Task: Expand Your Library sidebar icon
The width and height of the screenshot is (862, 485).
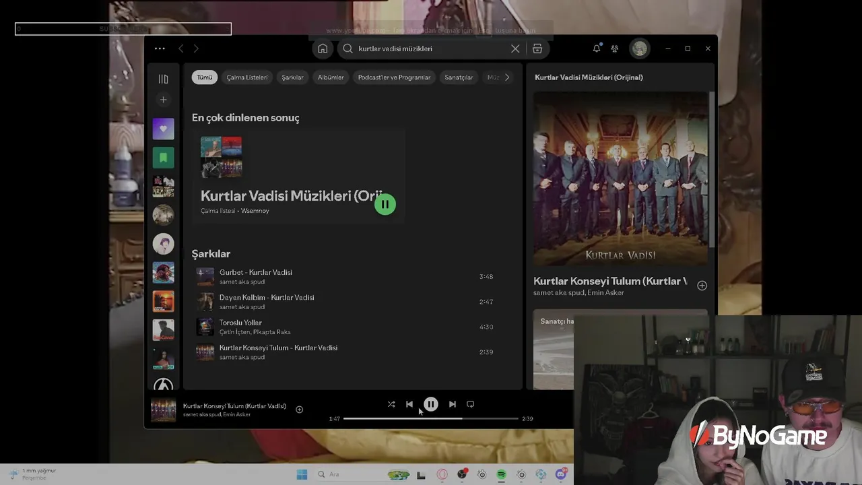Action: click(163, 79)
